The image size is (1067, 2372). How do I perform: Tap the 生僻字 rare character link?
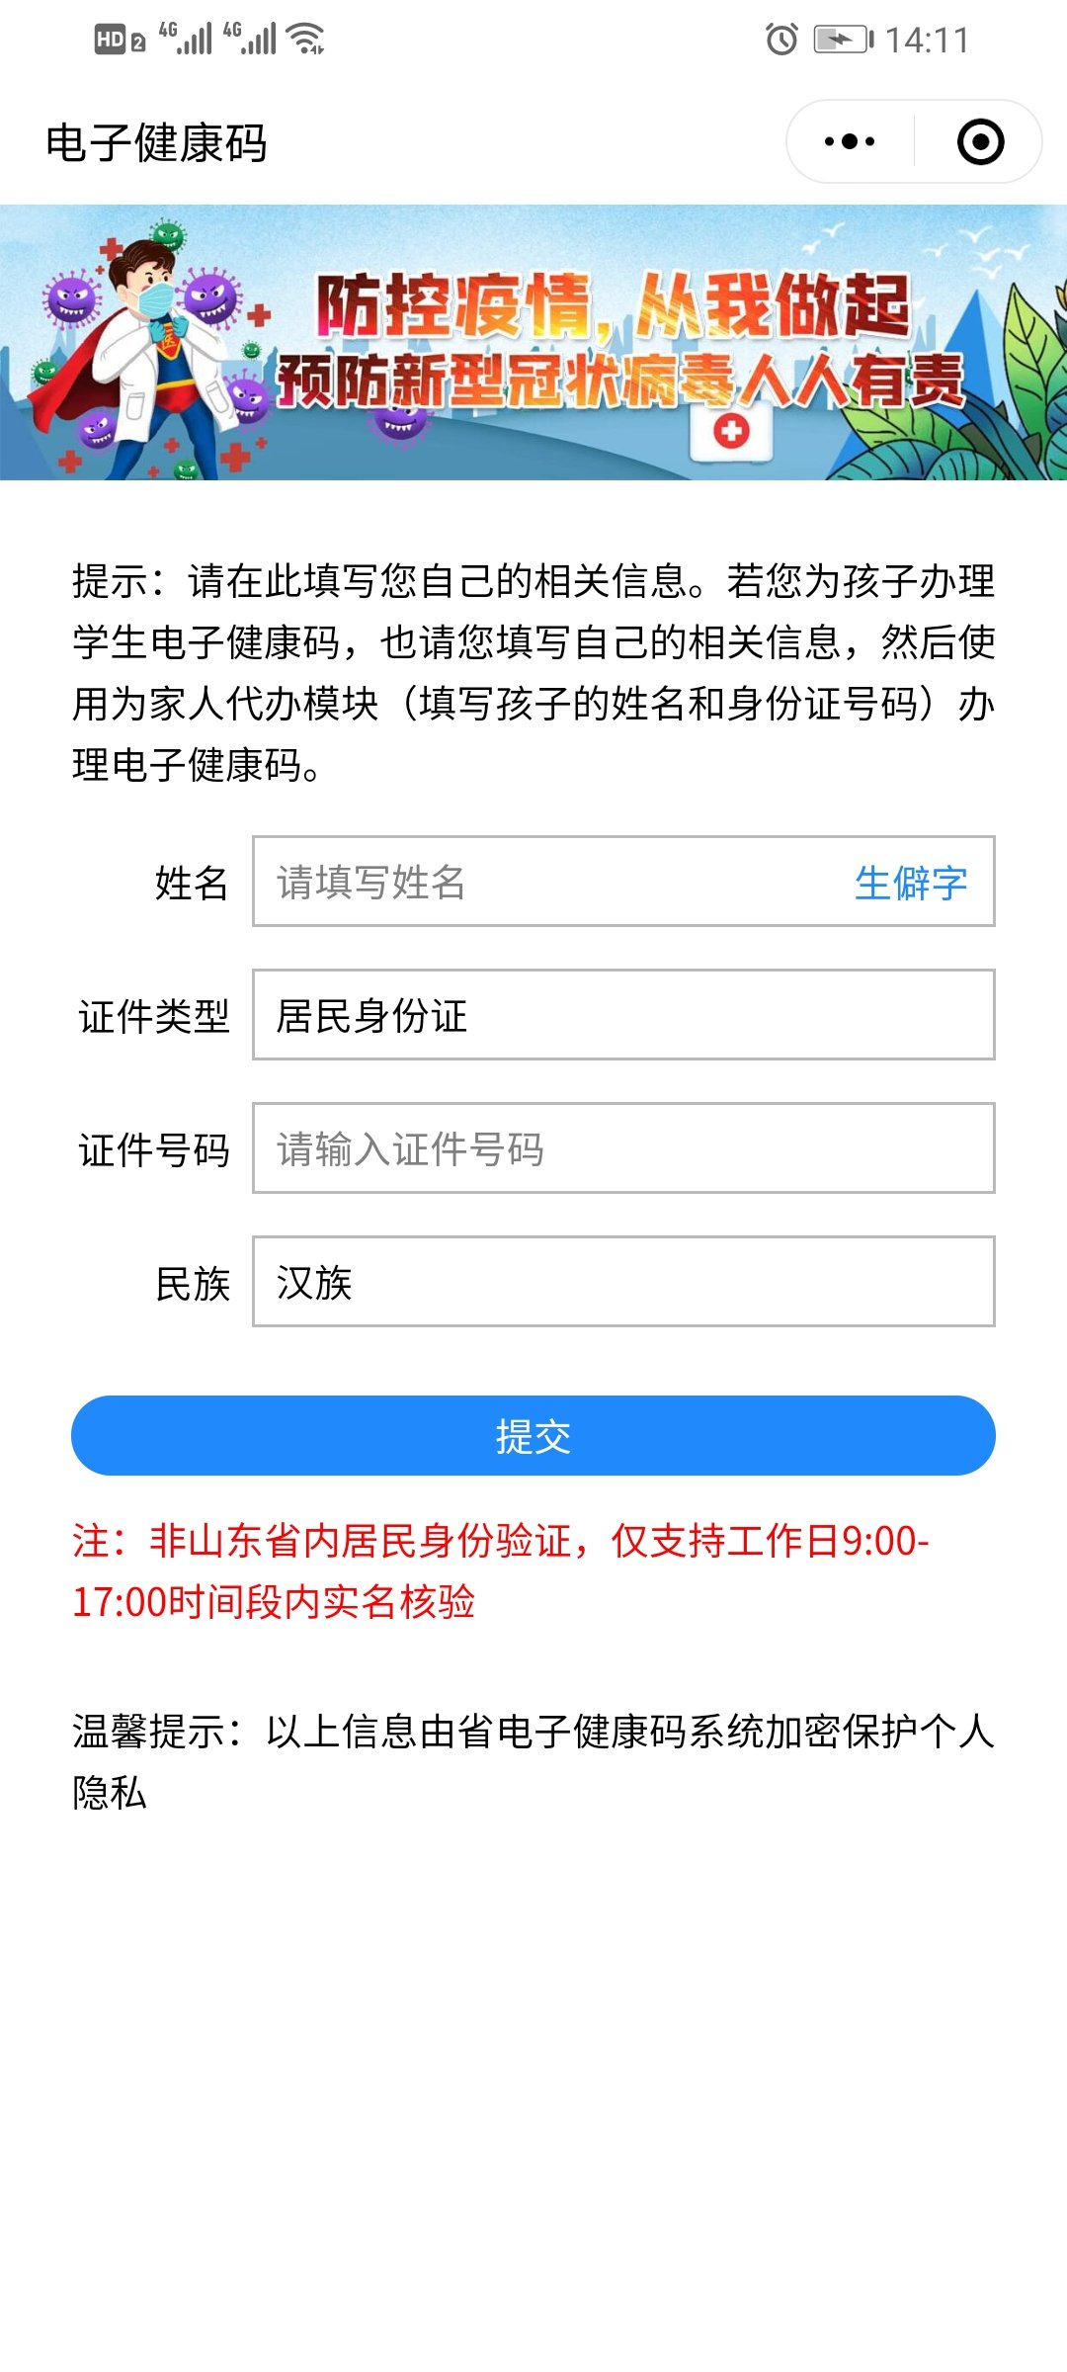[x=910, y=883]
